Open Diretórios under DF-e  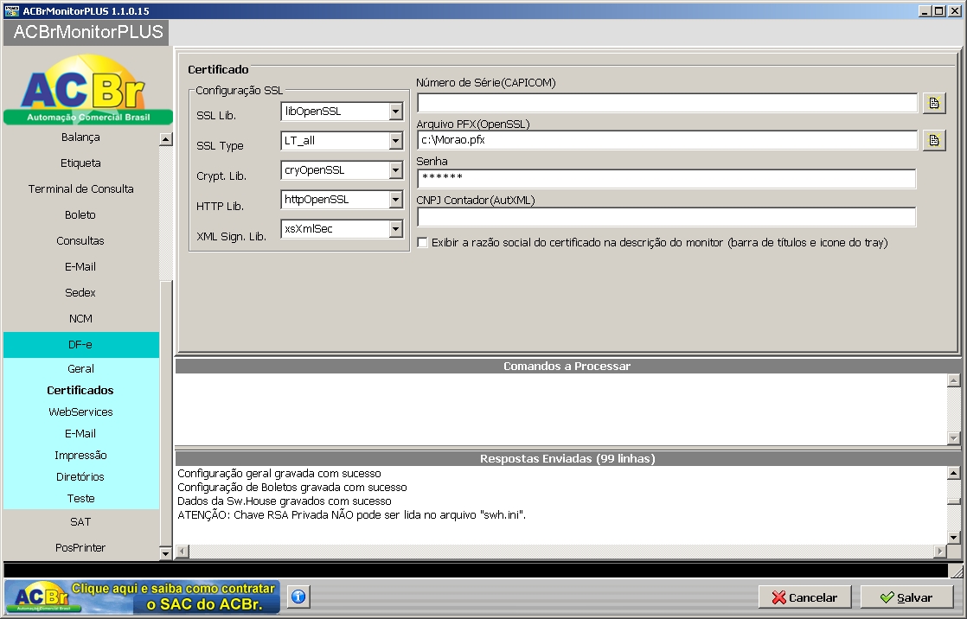(x=80, y=476)
